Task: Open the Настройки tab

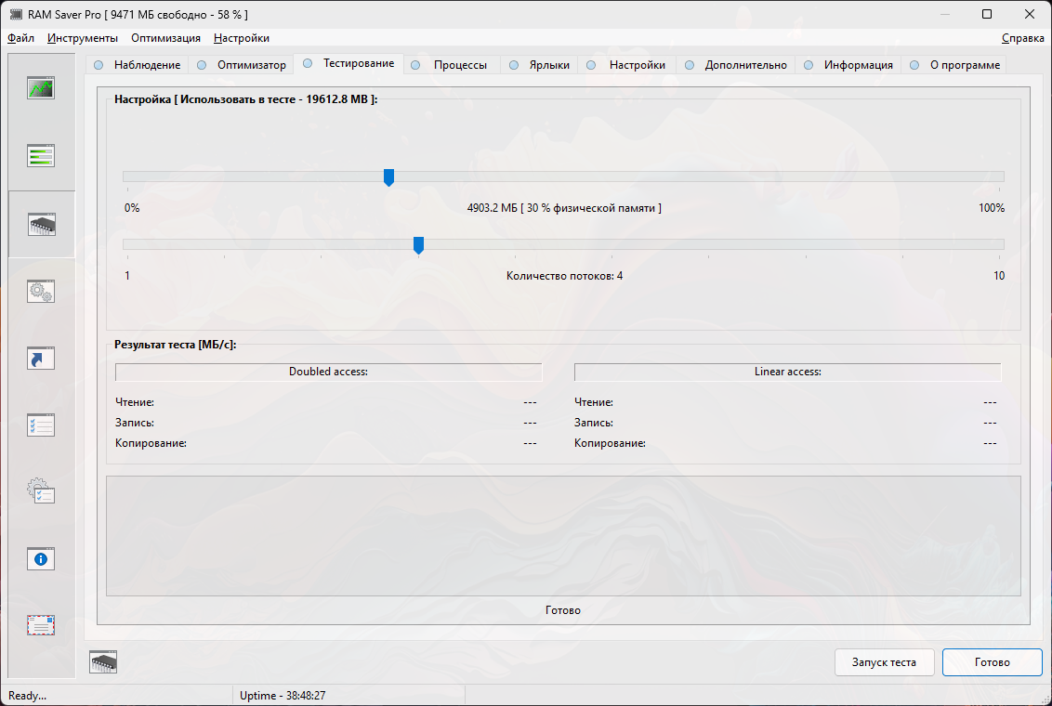Action: [626, 65]
